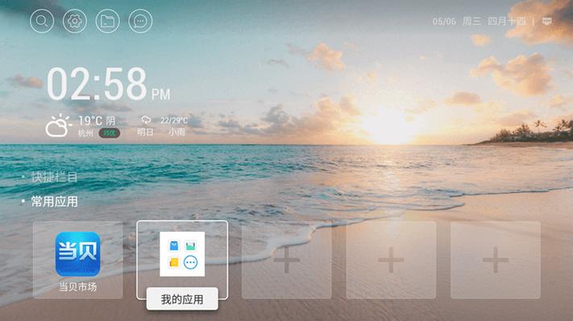Click the 02:58 PM clock display
The image size is (573, 321).
pyautogui.click(x=109, y=84)
